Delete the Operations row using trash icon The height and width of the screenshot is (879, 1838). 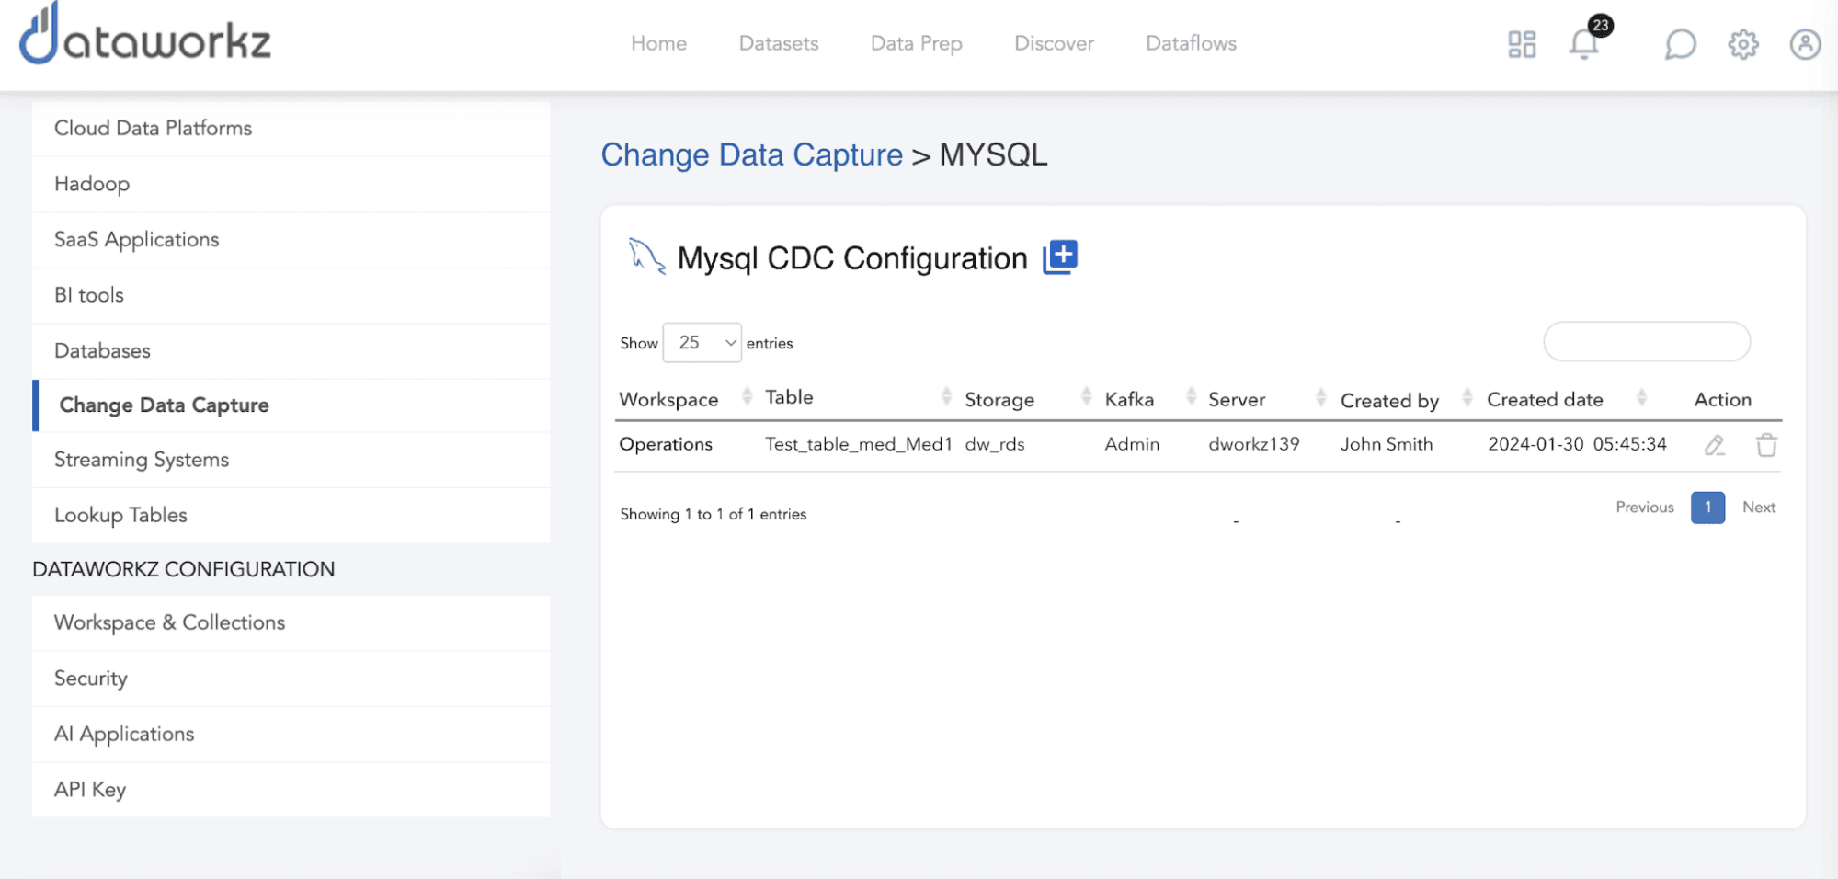tap(1766, 446)
